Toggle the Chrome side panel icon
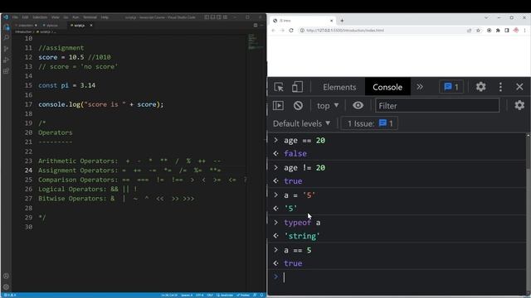Screen dimensions: 531x298 pyautogui.click(x=507, y=31)
